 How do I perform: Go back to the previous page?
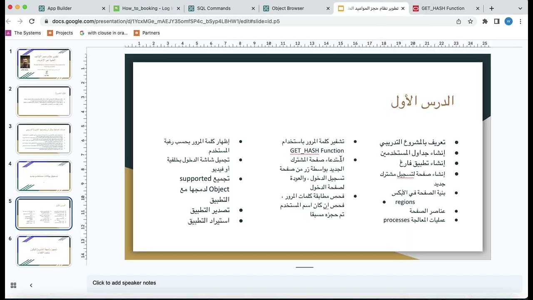9,21
